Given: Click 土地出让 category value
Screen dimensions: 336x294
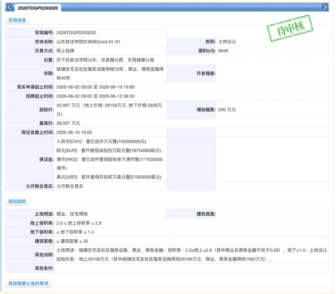Looking at the screenshot, I should tap(227, 42).
